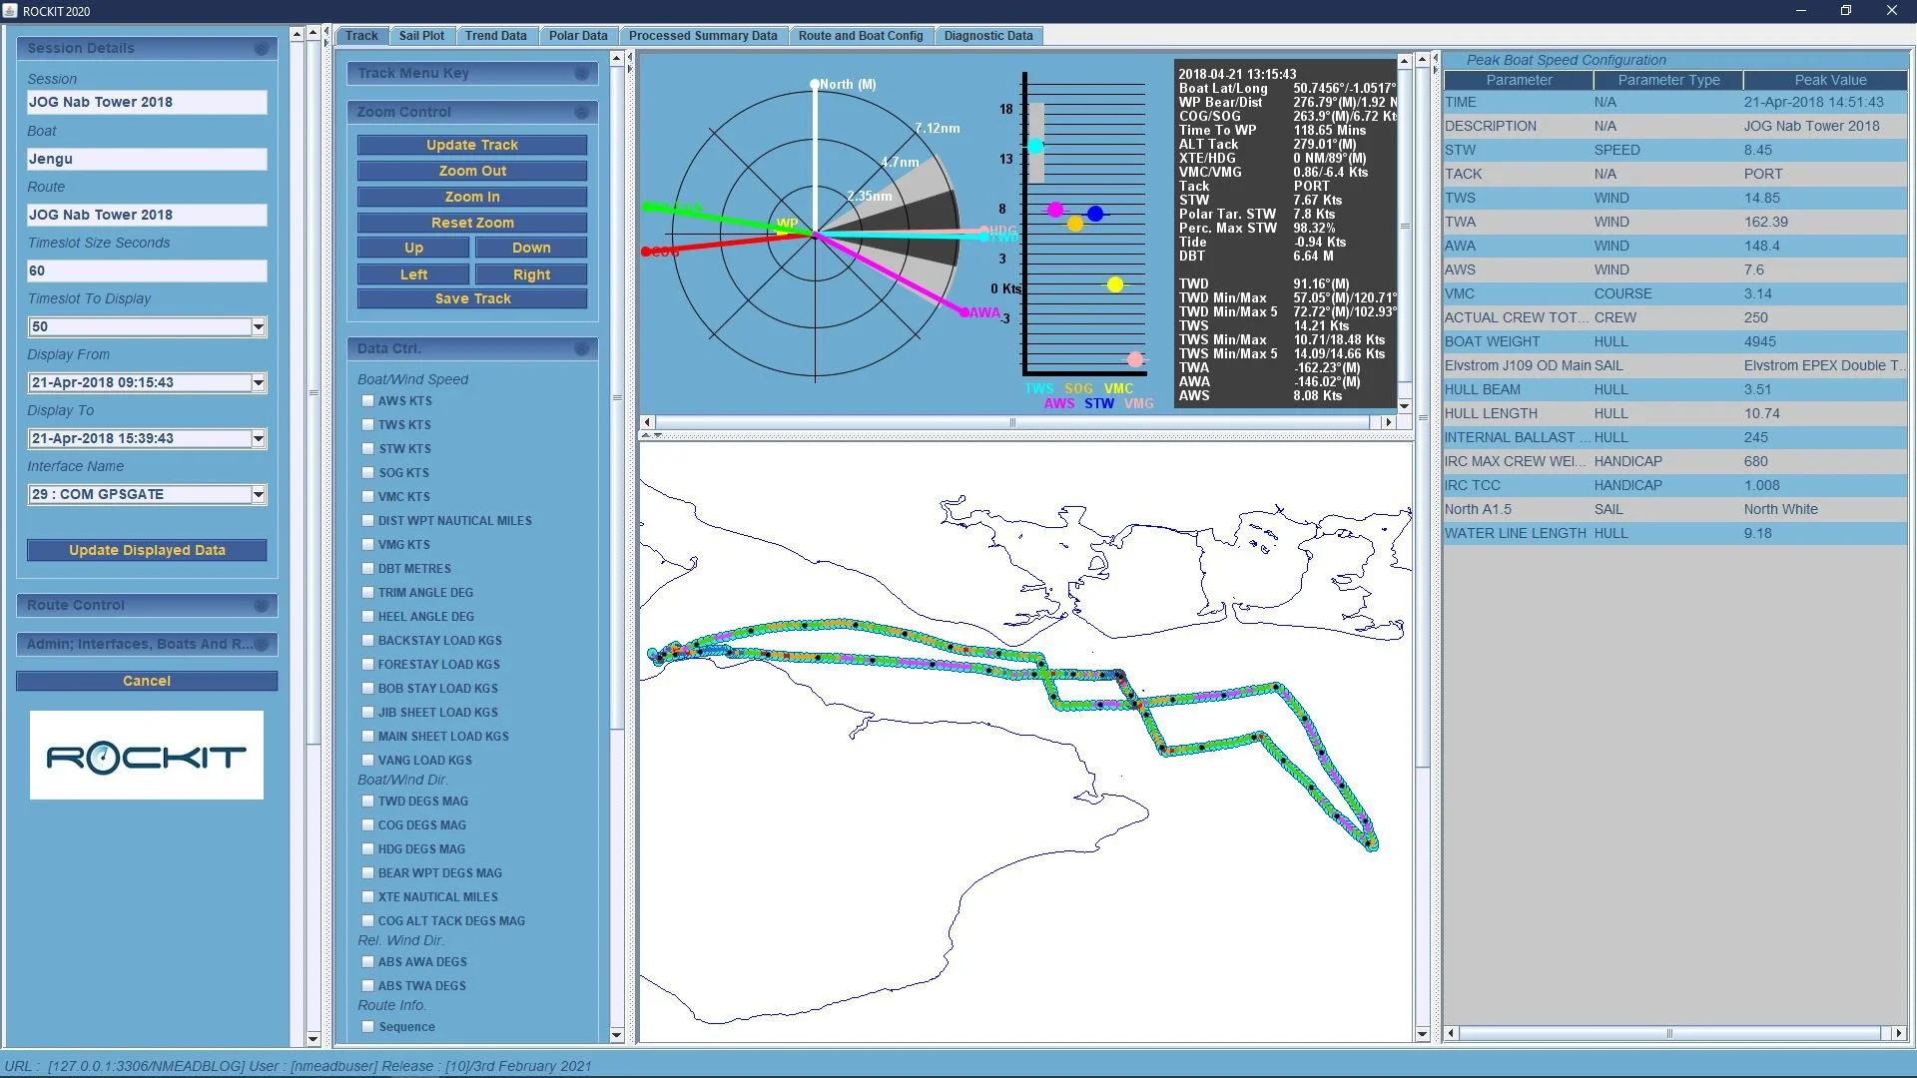Tick the HEEL ANGLE DEG checkbox
Image resolution: width=1917 pixels, height=1078 pixels.
[367, 616]
